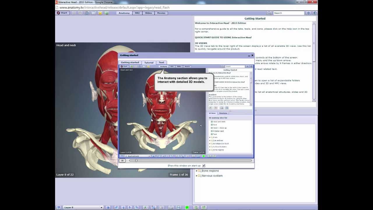The width and height of the screenshot is (373, 210).
Task: Select the zoom area selection tool
Action: (153, 207)
